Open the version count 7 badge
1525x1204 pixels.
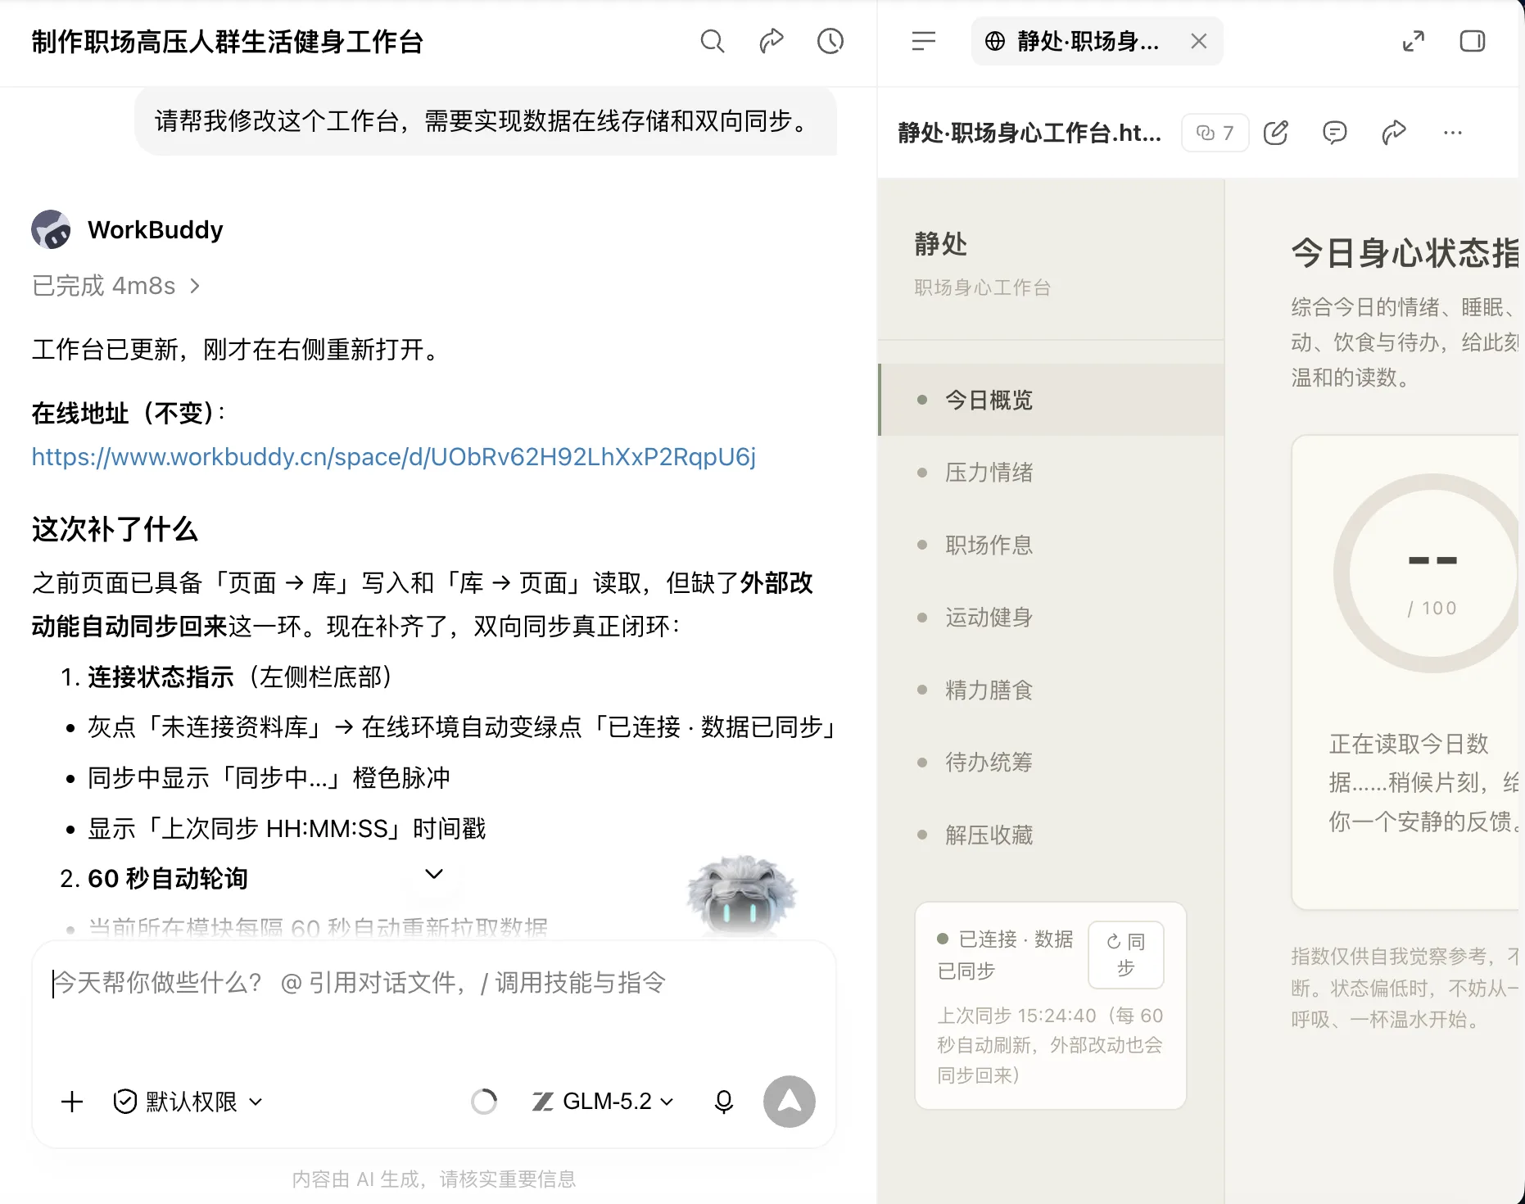tap(1215, 133)
